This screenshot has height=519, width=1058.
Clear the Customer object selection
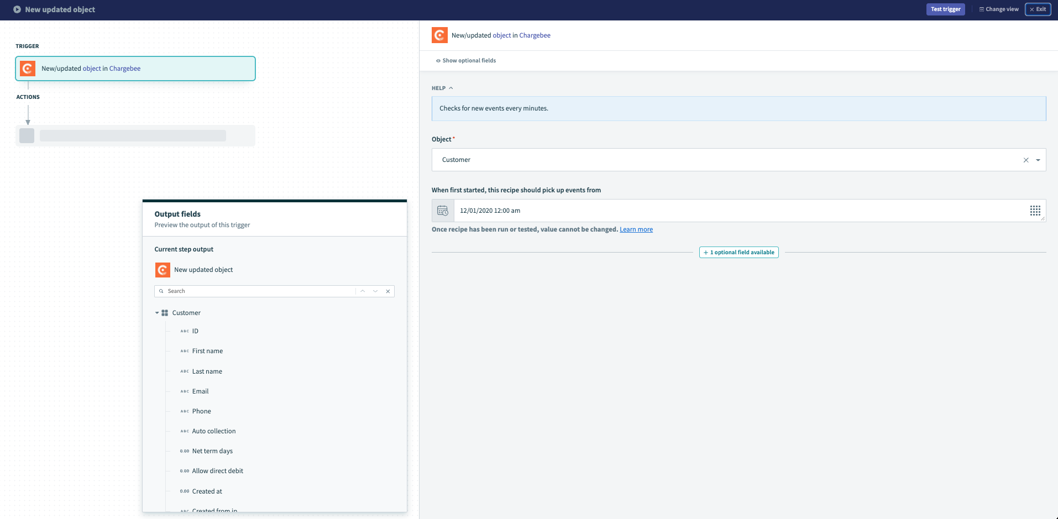[1025, 160]
